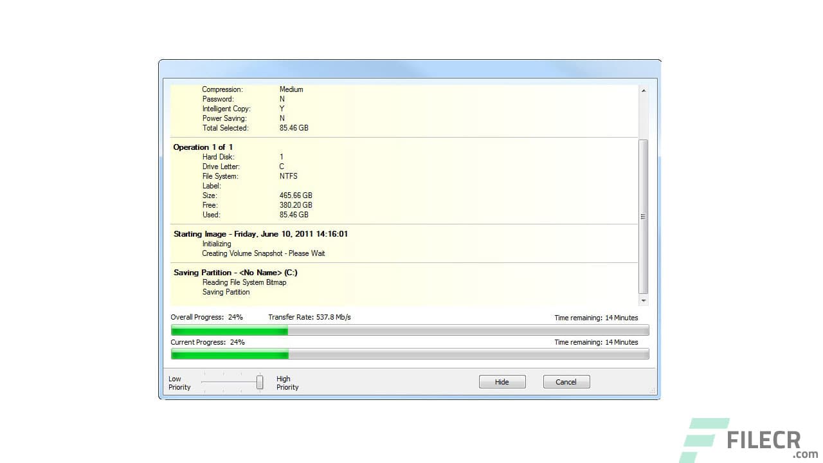Select the Starting Image log entry

click(x=260, y=233)
